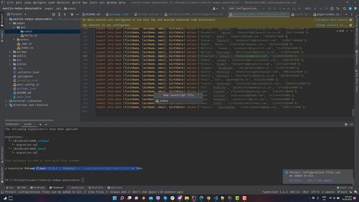The width and height of the screenshot is (359, 202).
Task: Click the Git rollback undo icon
Action: 338,8
